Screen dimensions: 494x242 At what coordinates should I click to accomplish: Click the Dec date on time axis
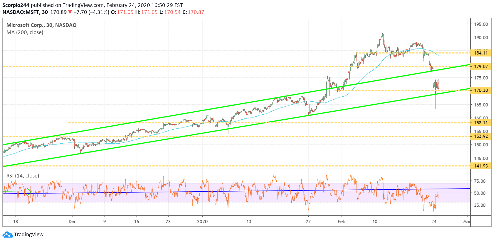(72, 222)
